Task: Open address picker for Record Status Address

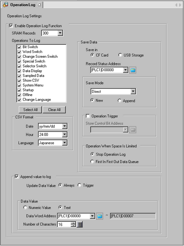Action: (133, 70)
